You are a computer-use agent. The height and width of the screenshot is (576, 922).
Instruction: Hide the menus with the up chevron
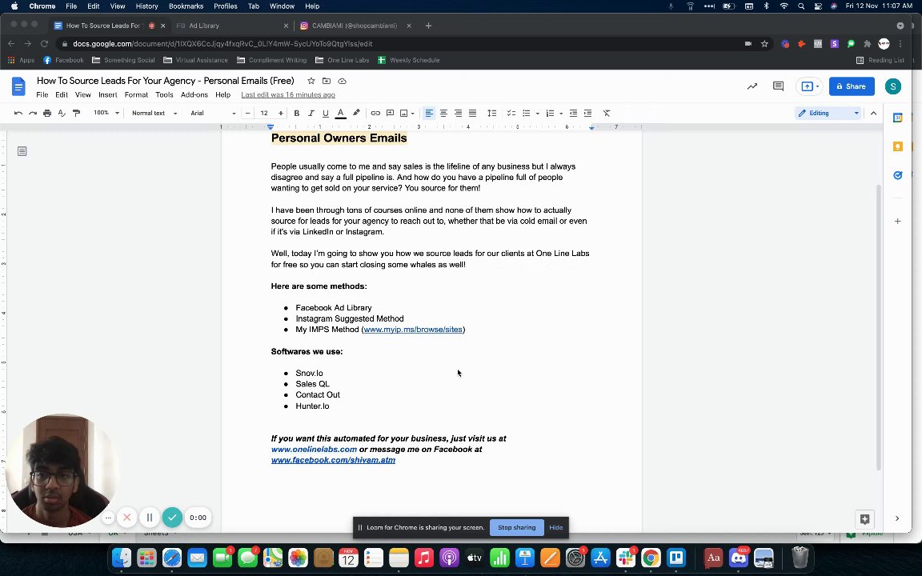[x=873, y=113]
